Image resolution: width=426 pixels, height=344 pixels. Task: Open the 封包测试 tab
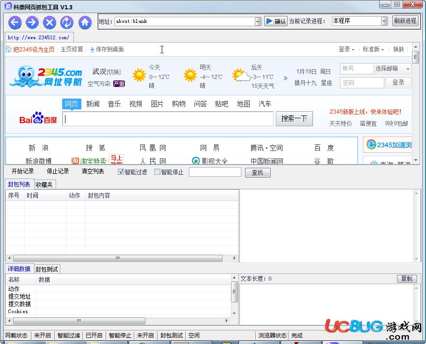click(x=47, y=269)
